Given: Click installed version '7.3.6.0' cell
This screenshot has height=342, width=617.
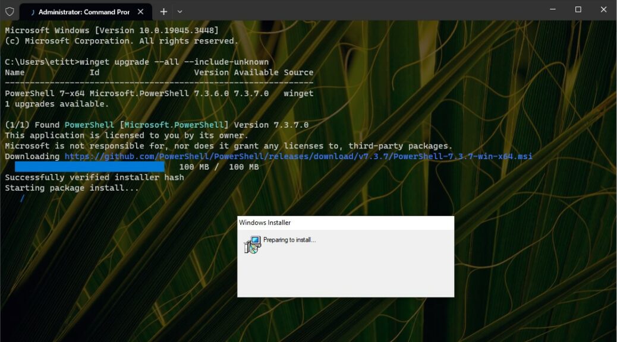Looking at the screenshot, I should pyautogui.click(x=211, y=94).
